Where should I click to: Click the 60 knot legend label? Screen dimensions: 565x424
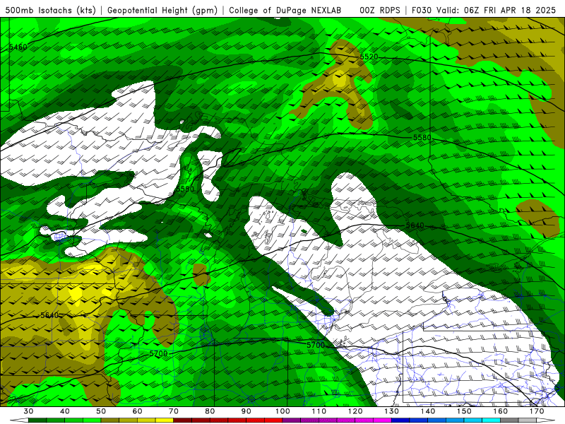(137, 411)
